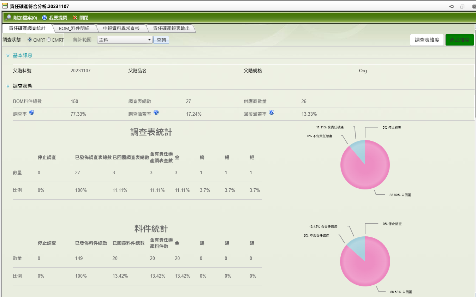The height and width of the screenshot is (297, 476).
Task: Open the help icon next to 調查涵蓋率
Action: tap(156, 112)
